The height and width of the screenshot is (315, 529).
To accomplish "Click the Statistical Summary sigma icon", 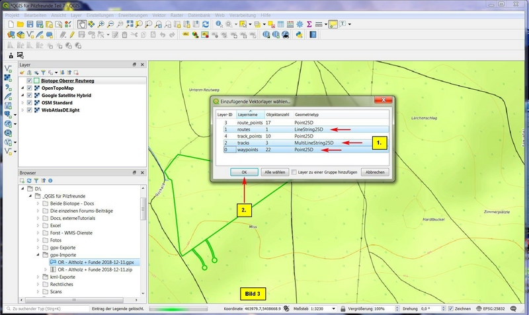I will click(x=309, y=24).
